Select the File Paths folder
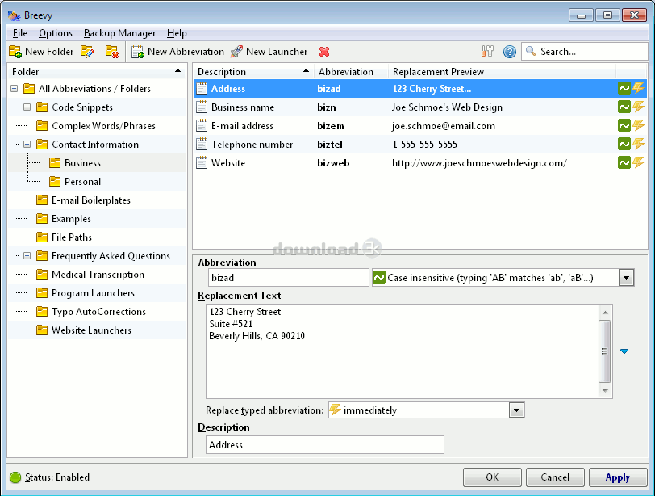 tap(72, 237)
